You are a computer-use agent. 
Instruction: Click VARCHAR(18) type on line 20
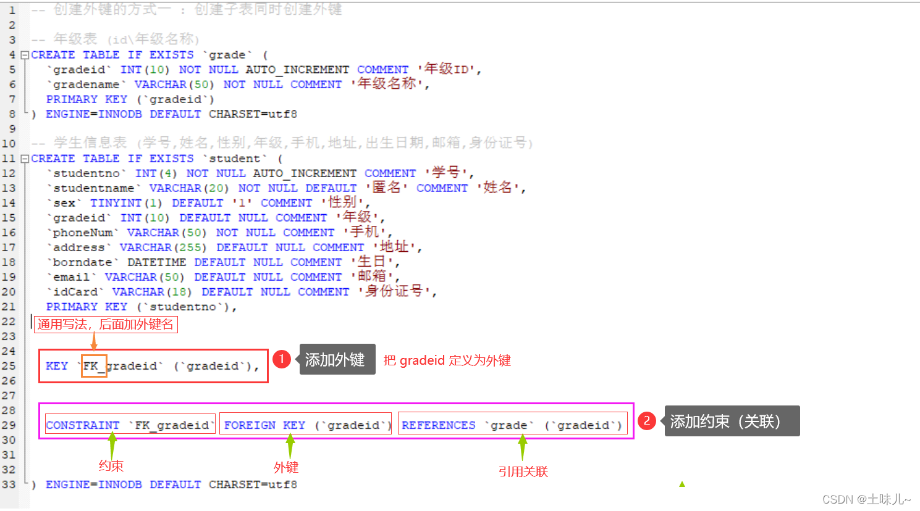(x=152, y=292)
